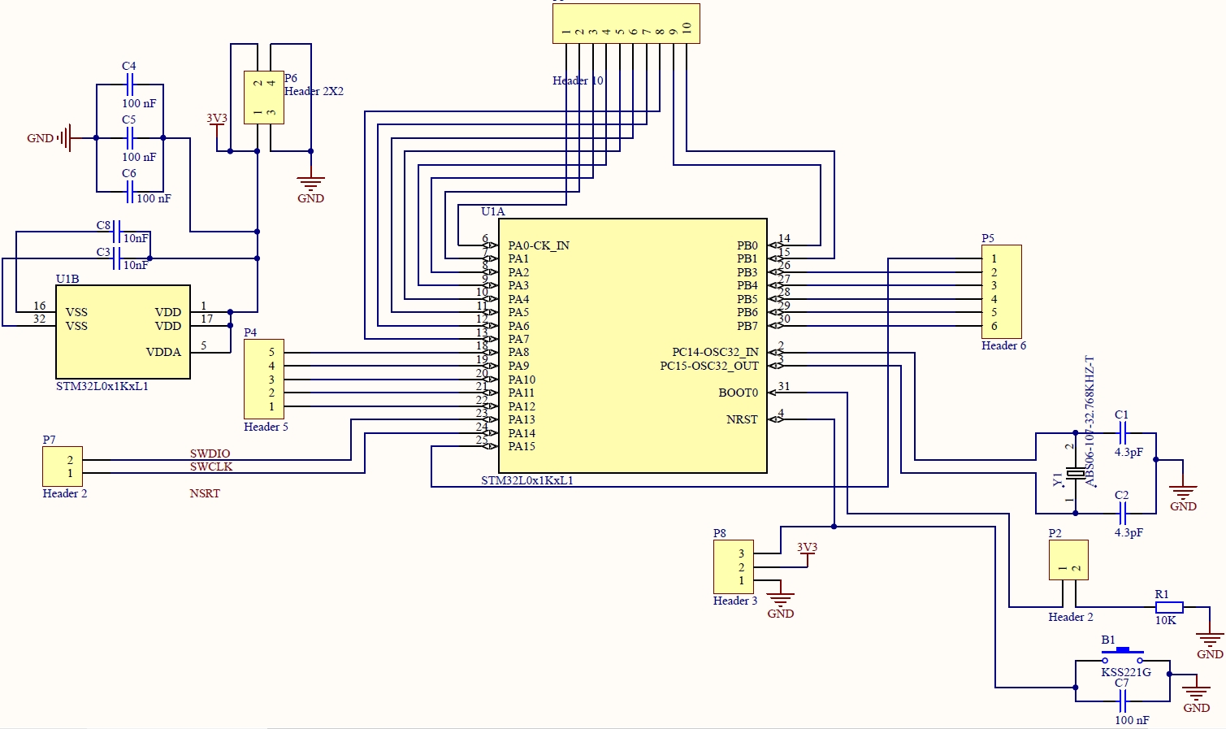Click the Y1 crystal oscillator symbol
This screenshot has height=729, width=1226.
click(x=1075, y=473)
